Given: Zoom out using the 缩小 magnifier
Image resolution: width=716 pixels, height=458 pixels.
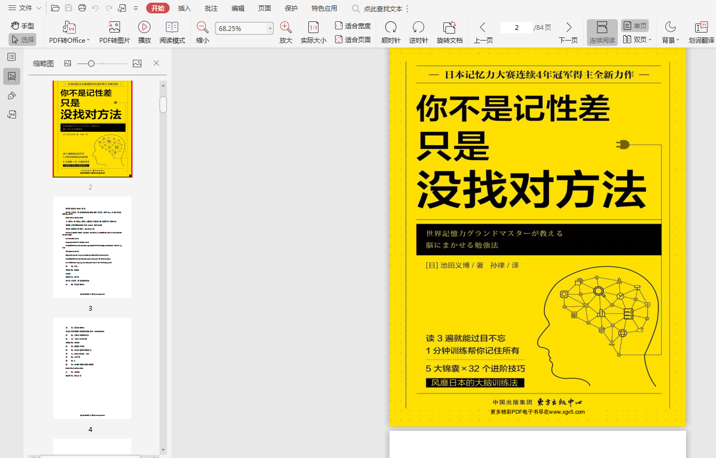Looking at the screenshot, I should pos(202,28).
